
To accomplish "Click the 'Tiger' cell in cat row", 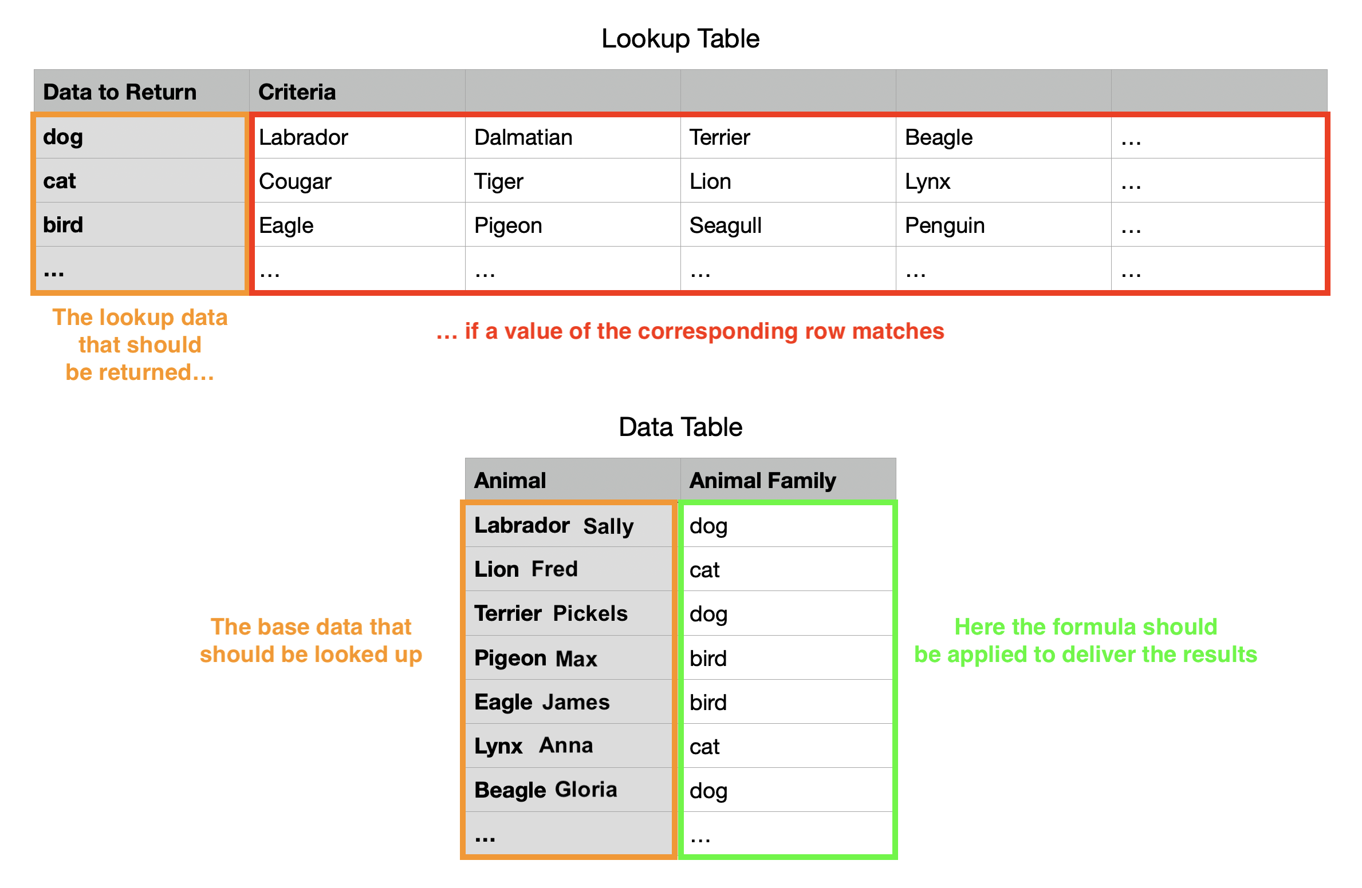I will tap(573, 181).
